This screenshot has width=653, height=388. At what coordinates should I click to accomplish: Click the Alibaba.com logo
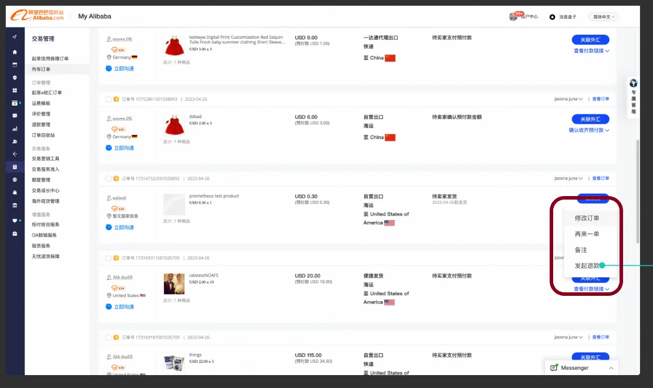coord(38,15)
